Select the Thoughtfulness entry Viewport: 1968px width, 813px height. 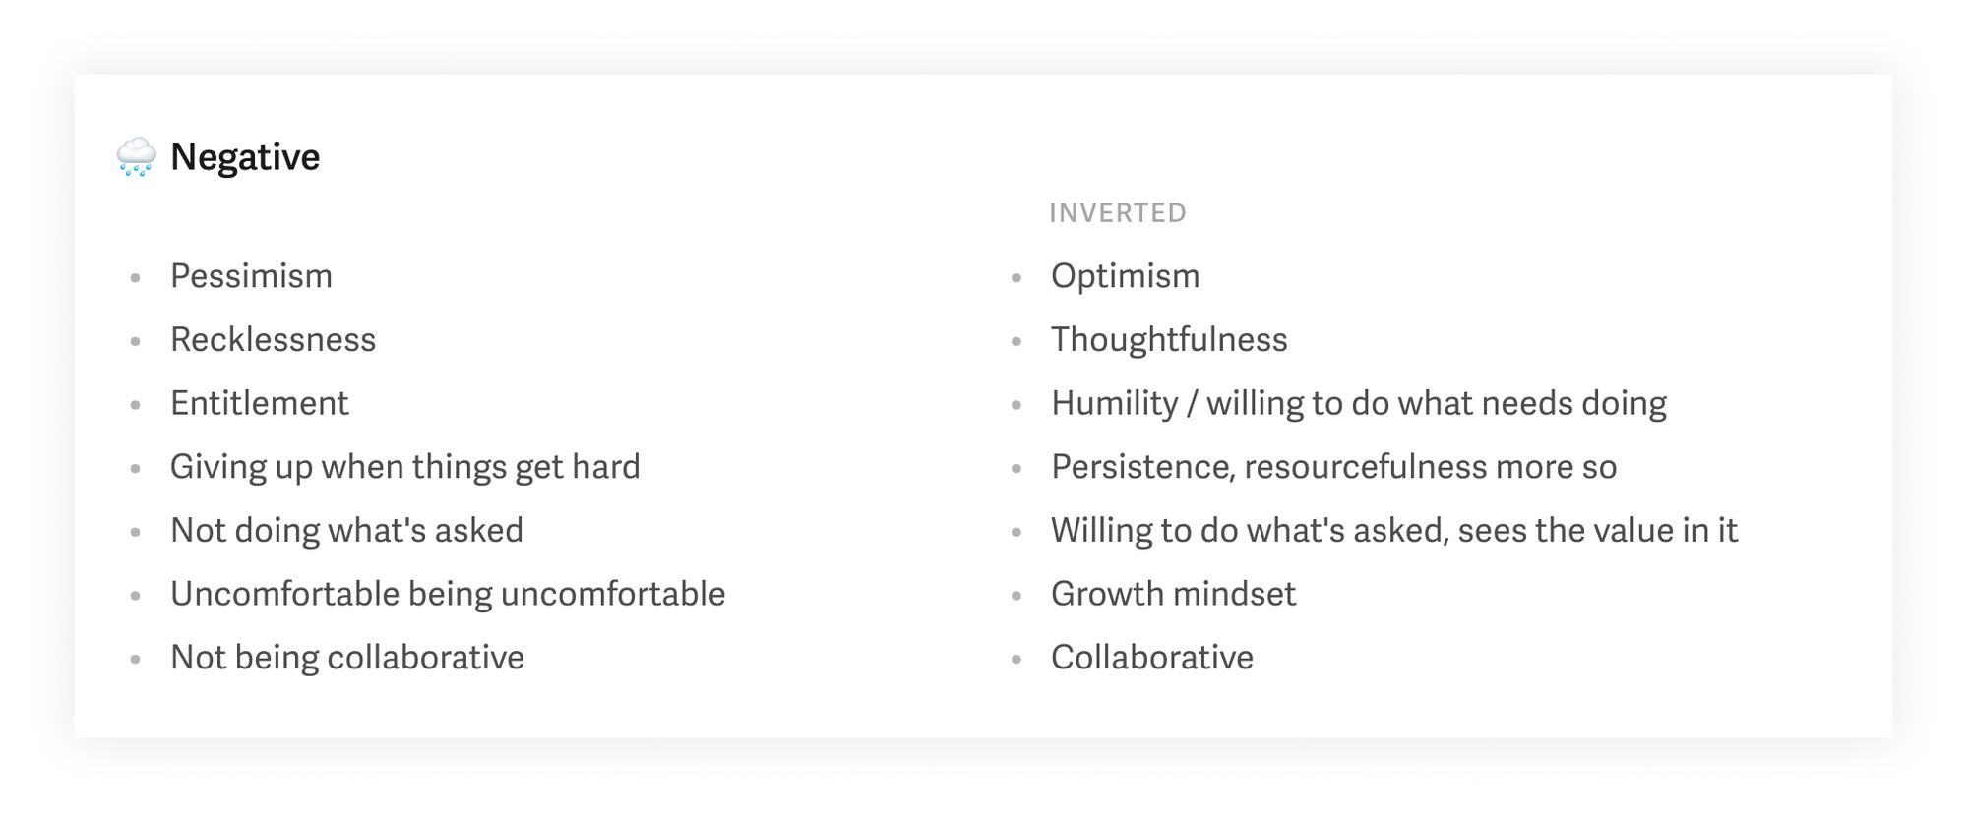click(x=1169, y=340)
